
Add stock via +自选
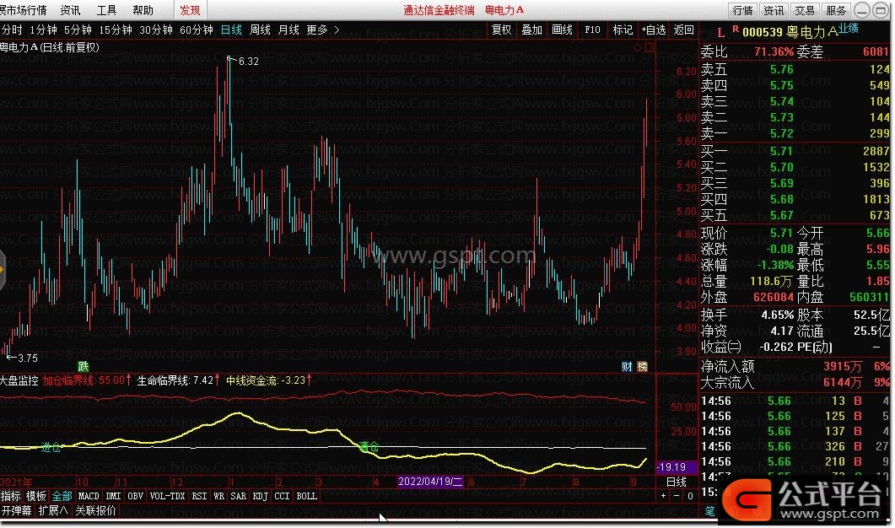click(654, 30)
